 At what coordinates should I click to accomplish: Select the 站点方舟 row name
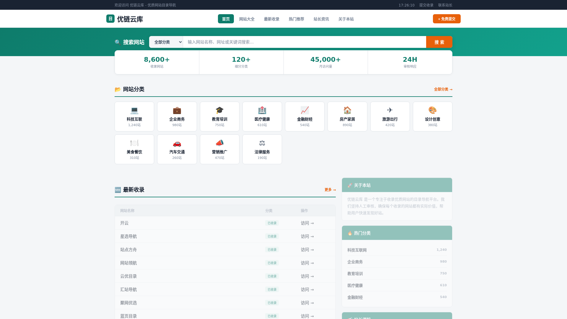point(128,250)
